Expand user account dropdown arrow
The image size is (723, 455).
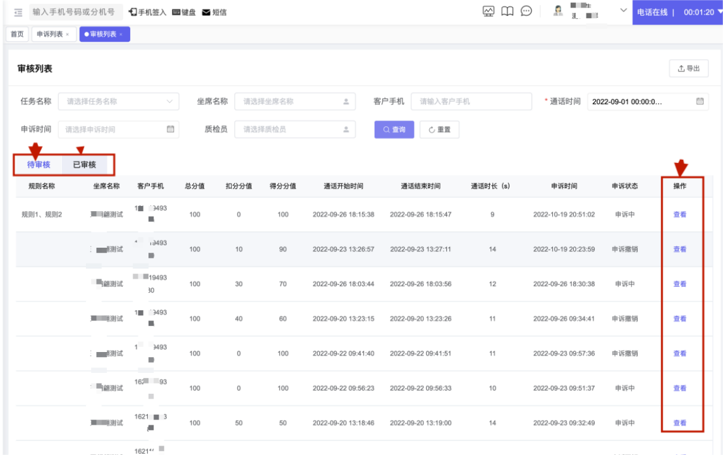[x=623, y=10]
